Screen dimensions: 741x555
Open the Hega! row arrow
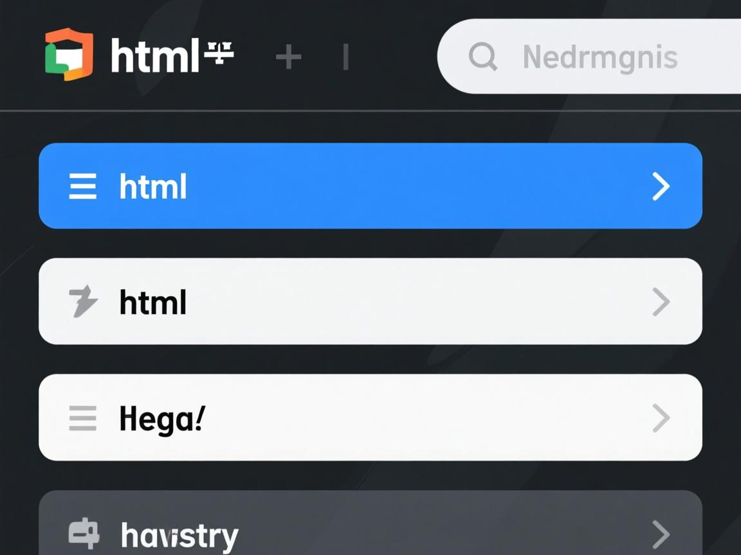(661, 418)
